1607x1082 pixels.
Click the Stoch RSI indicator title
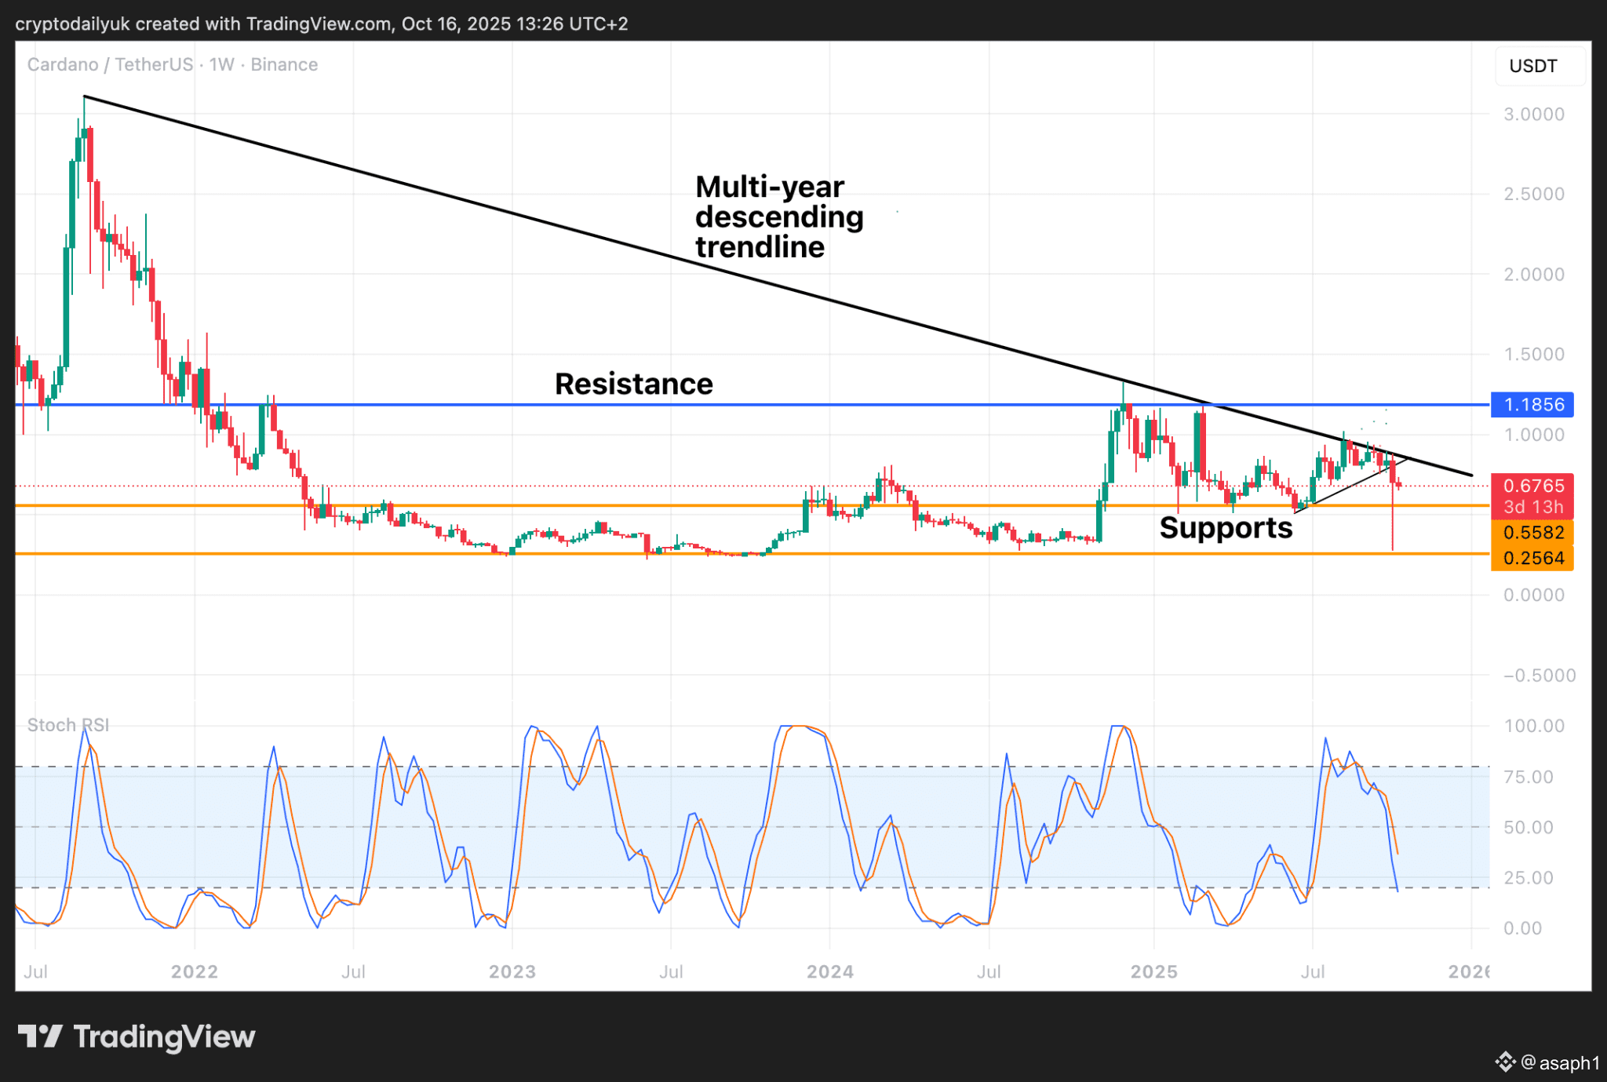pos(68,725)
